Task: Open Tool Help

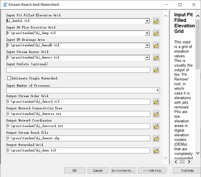Action: point(186,170)
